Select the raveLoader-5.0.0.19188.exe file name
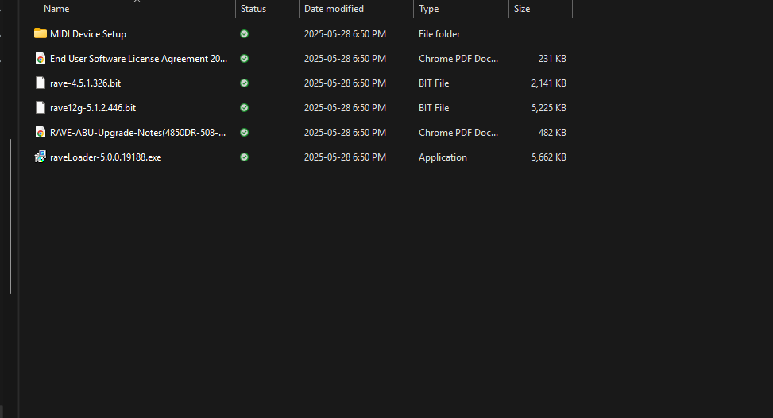This screenshot has width=773, height=418. click(106, 157)
